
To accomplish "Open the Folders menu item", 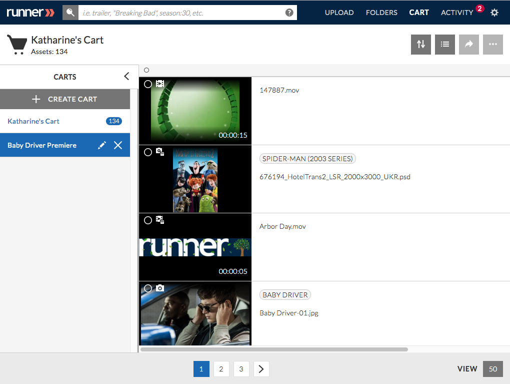I will point(381,13).
